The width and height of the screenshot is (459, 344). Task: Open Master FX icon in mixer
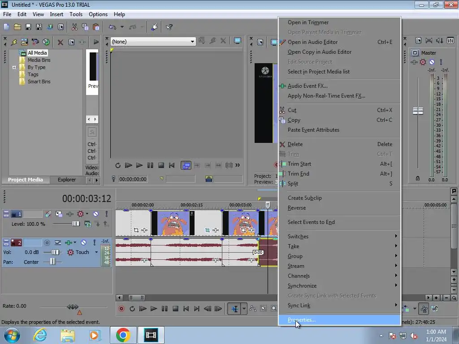tap(414, 62)
